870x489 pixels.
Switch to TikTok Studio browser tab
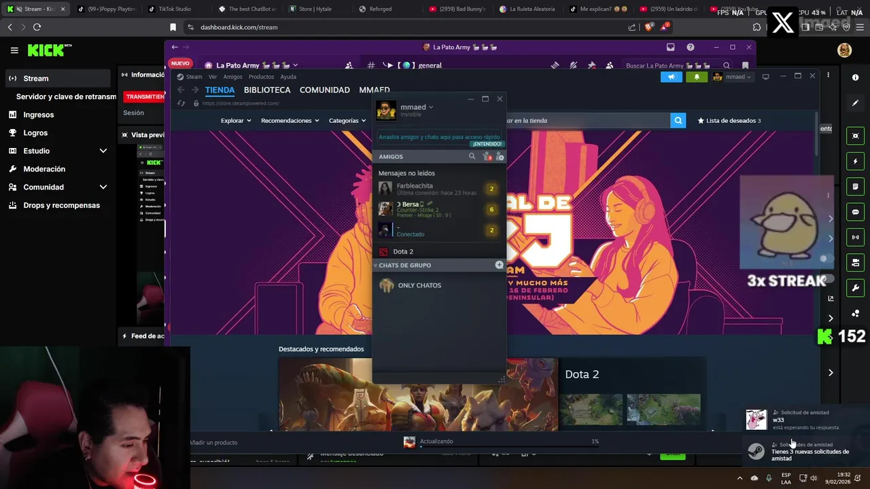170,9
